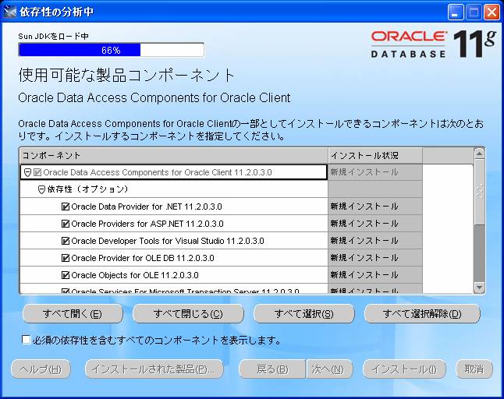Click the Oracle Database 11g logo

pos(433,44)
